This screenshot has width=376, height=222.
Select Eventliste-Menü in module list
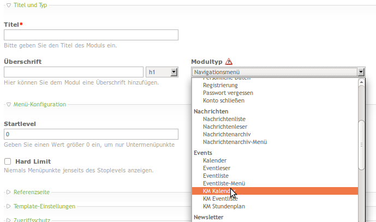pos(223,184)
